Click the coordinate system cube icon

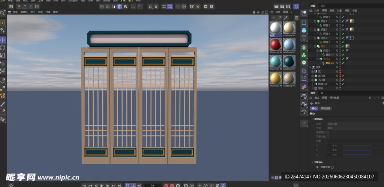click(37, 7)
